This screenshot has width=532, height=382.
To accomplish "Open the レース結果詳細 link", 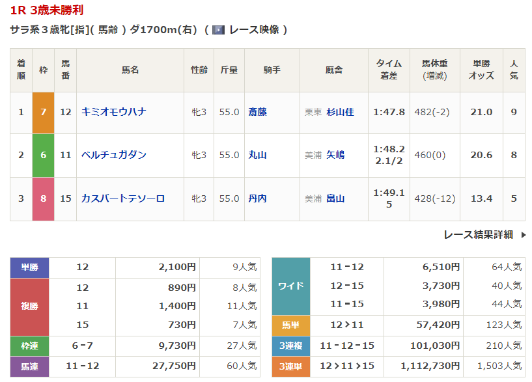I will 478,235.
